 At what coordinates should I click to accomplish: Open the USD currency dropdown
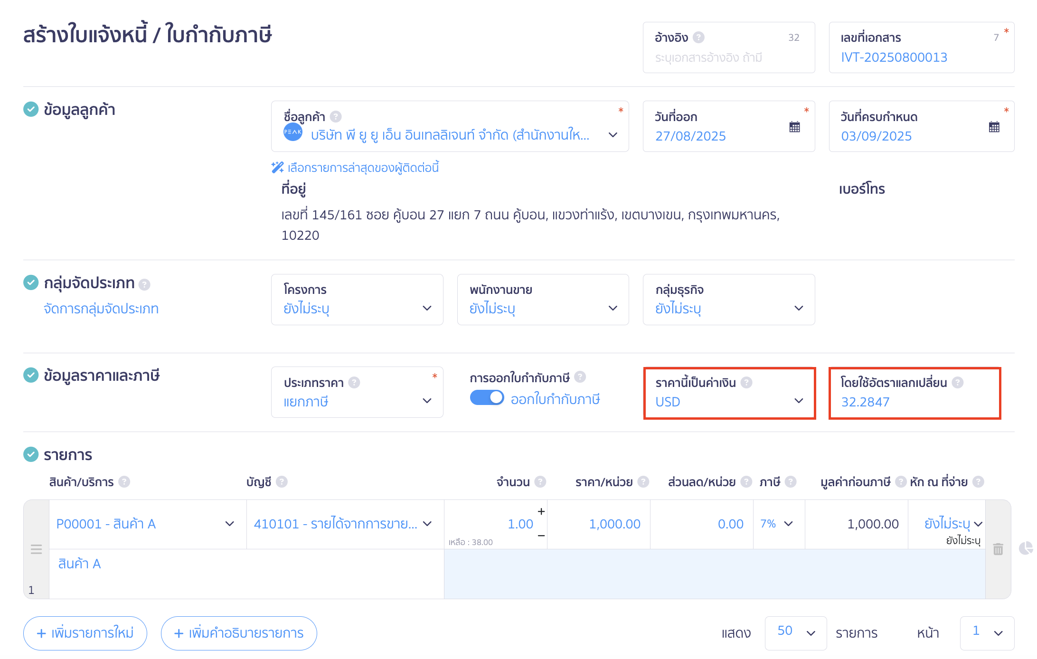click(x=729, y=393)
